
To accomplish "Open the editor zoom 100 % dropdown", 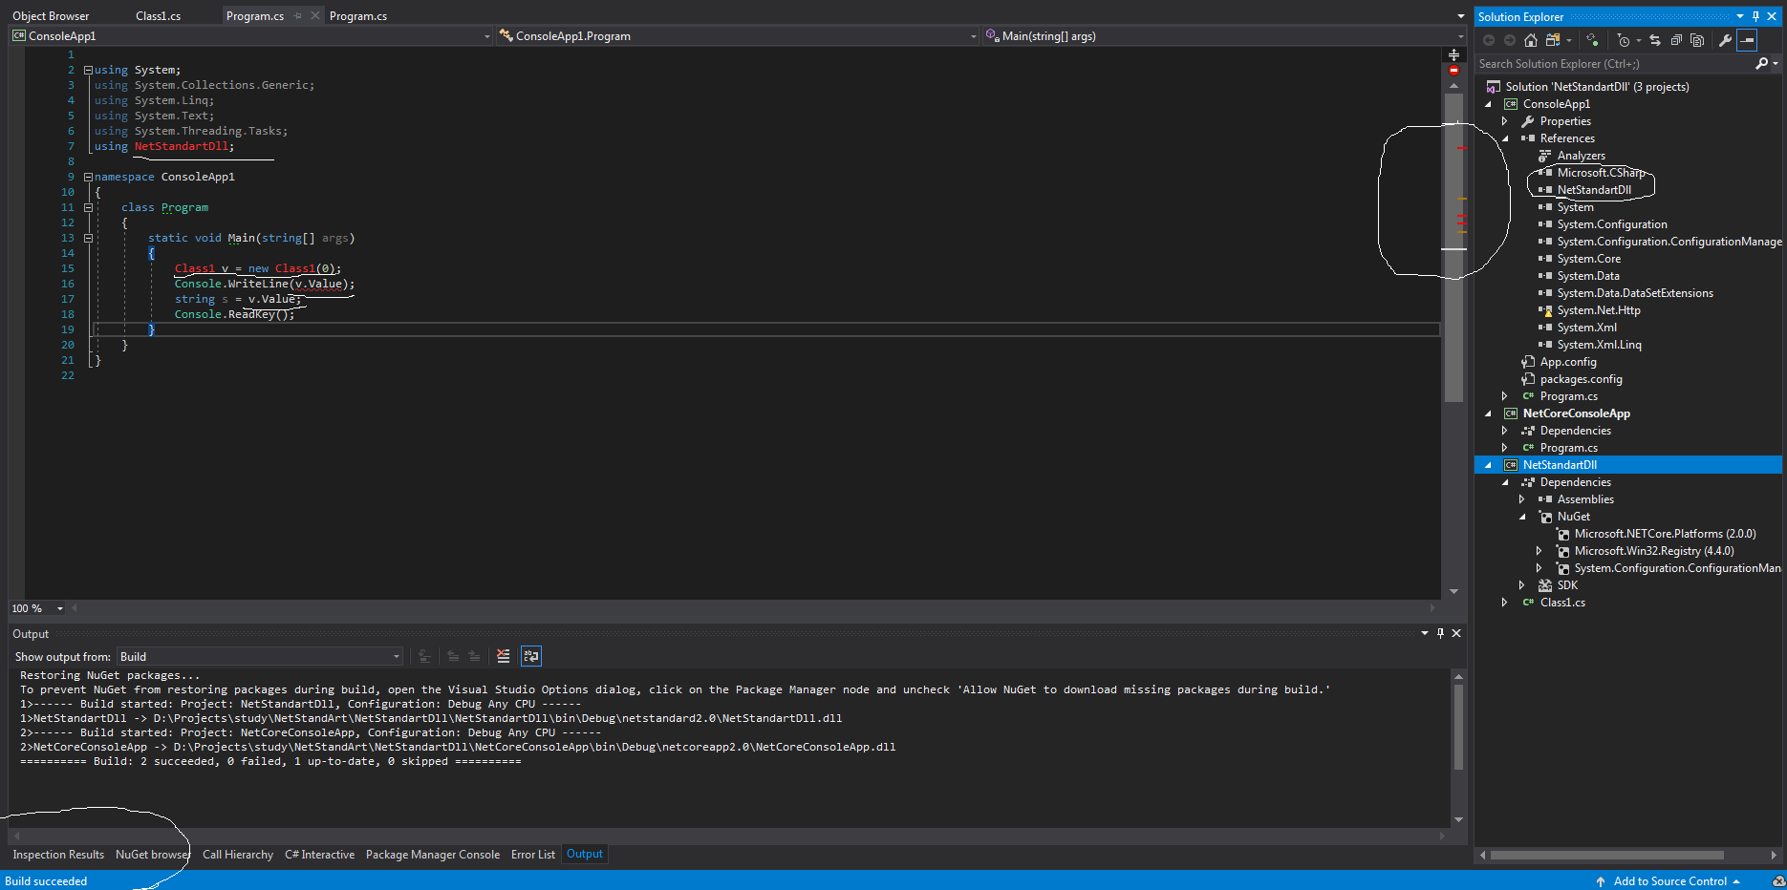I will 36,608.
